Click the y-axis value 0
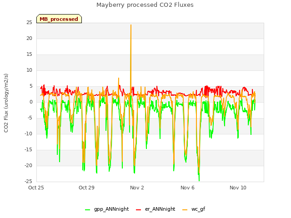 click(x=31, y=102)
